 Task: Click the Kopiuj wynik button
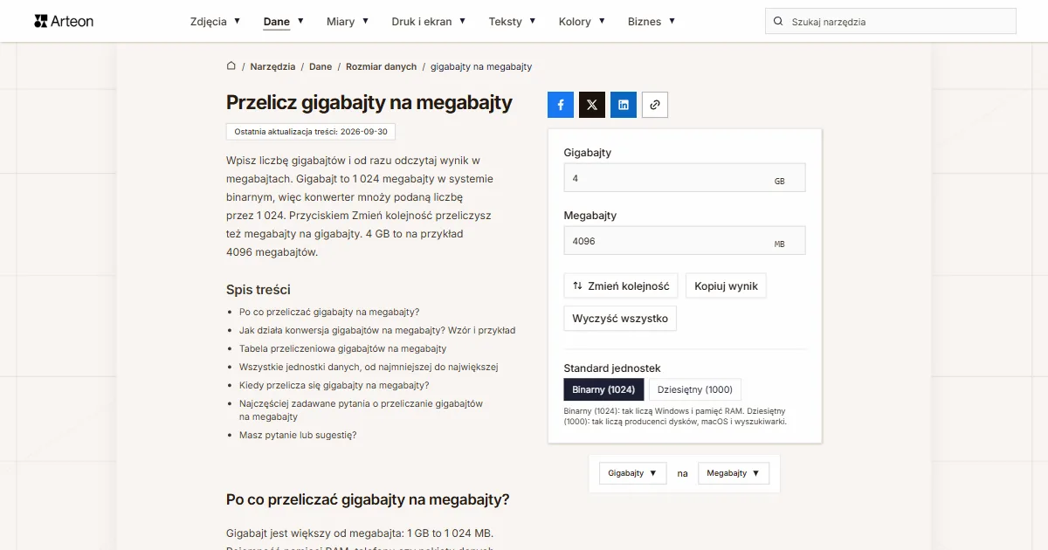tap(727, 286)
